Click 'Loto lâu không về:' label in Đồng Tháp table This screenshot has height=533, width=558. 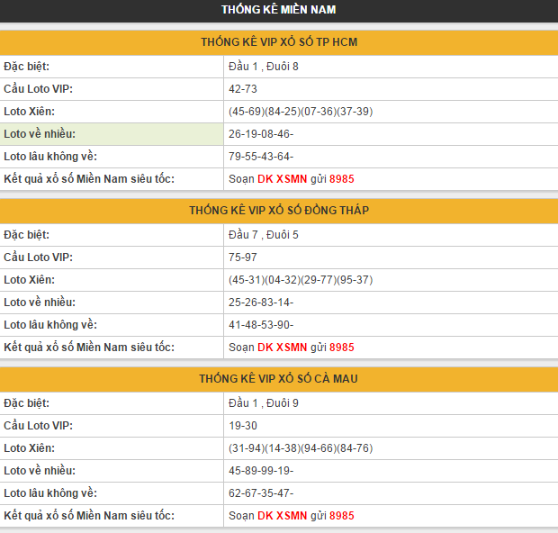tap(50, 325)
